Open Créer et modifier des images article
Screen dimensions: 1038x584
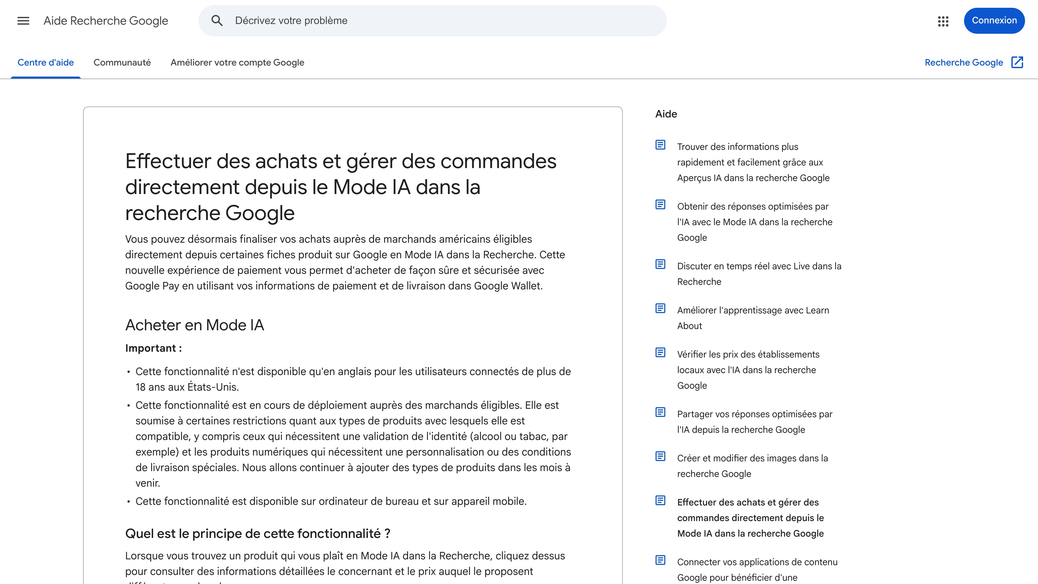[x=752, y=466]
